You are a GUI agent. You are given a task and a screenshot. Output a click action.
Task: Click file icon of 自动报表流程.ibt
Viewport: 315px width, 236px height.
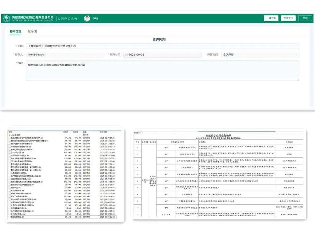pyautogui.click(x=9, y=217)
